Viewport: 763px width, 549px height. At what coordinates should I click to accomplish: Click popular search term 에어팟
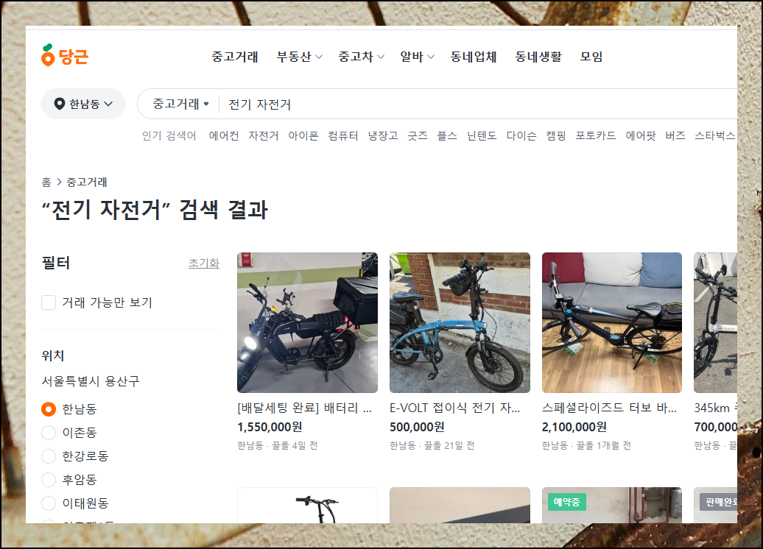click(641, 135)
